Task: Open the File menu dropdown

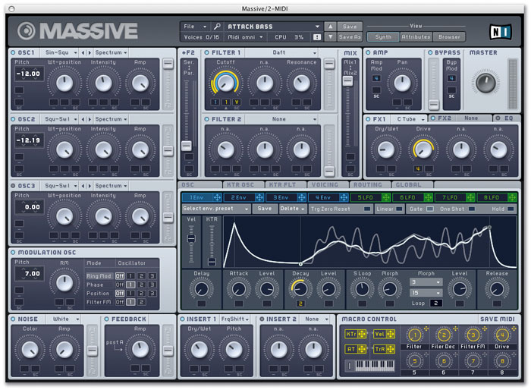Action: coord(195,27)
